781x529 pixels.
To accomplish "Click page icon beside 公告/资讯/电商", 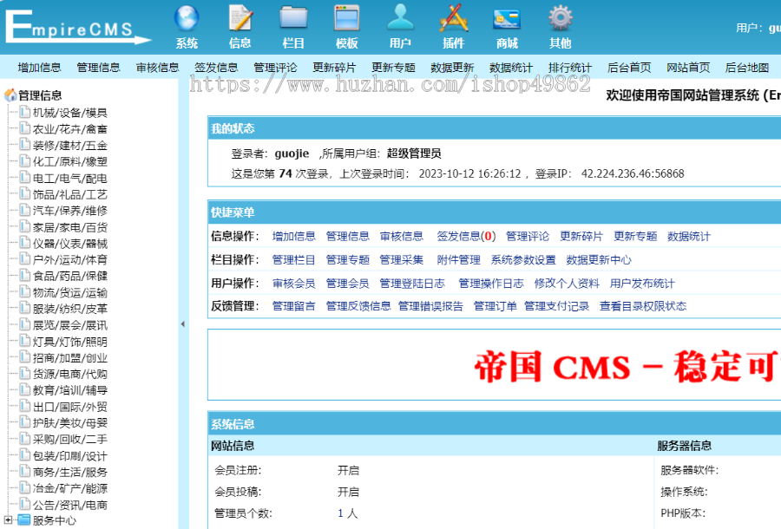I will (x=25, y=504).
